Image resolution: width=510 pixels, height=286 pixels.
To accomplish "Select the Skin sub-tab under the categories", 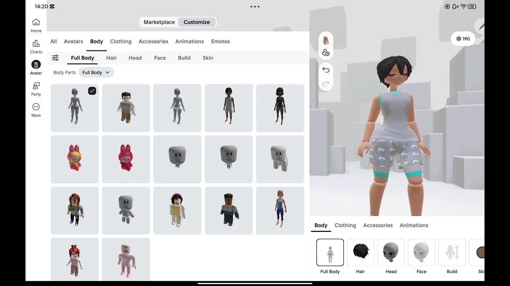I will coord(208,58).
